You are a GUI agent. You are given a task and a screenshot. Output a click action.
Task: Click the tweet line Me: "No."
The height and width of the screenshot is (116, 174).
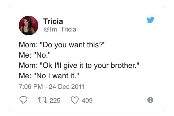coord(35,55)
